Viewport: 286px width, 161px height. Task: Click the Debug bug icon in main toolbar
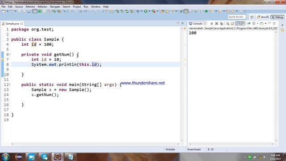138,11
